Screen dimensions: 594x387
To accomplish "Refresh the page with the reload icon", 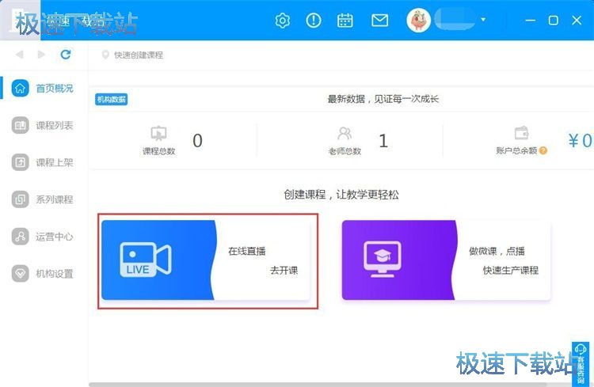I will [x=66, y=55].
